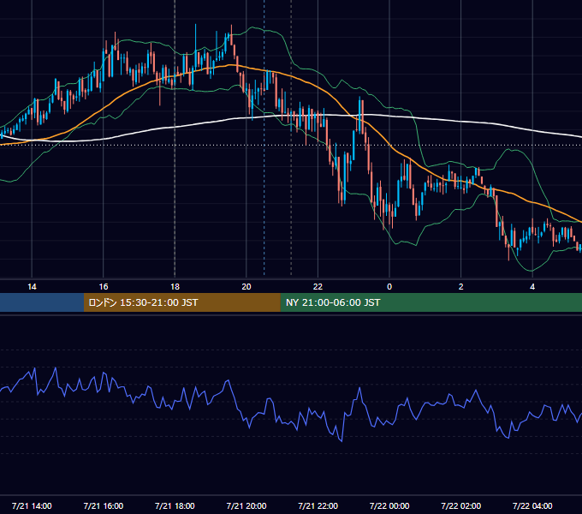Click the 7/21 14:00 time label
Viewport: 582px width, 514px height.
coord(32,505)
